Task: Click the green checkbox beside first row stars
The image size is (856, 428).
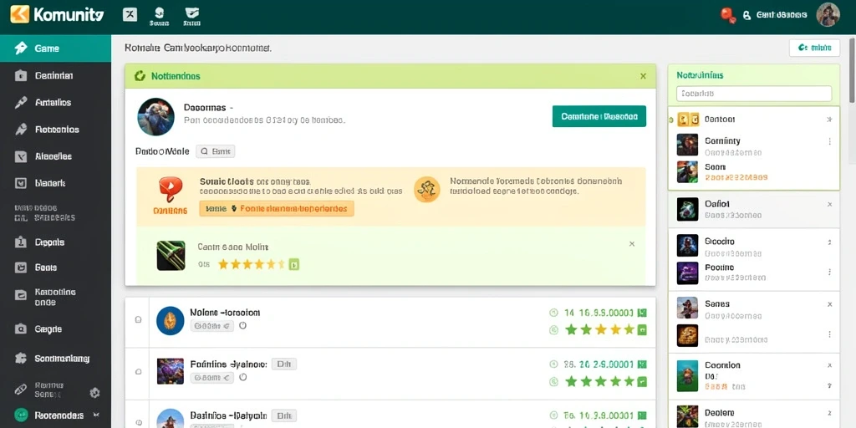Action: coord(642,329)
